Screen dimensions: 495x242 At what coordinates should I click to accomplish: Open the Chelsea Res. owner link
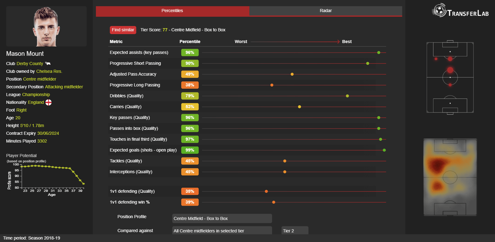point(49,71)
